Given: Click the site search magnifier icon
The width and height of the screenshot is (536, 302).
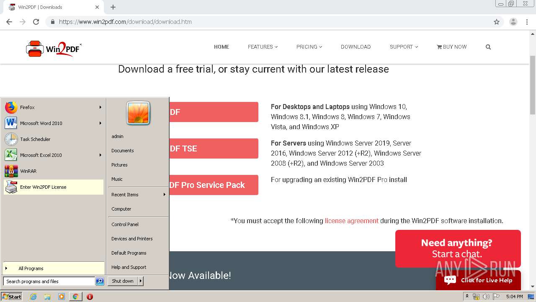Looking at the screenshot, I should (488, 47).
